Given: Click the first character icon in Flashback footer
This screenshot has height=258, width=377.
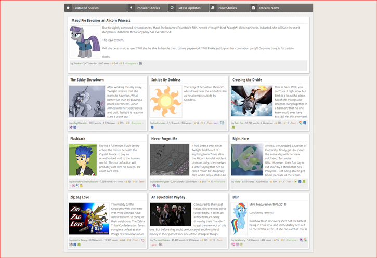Looking at the screenshot, I should click(73, 186).
